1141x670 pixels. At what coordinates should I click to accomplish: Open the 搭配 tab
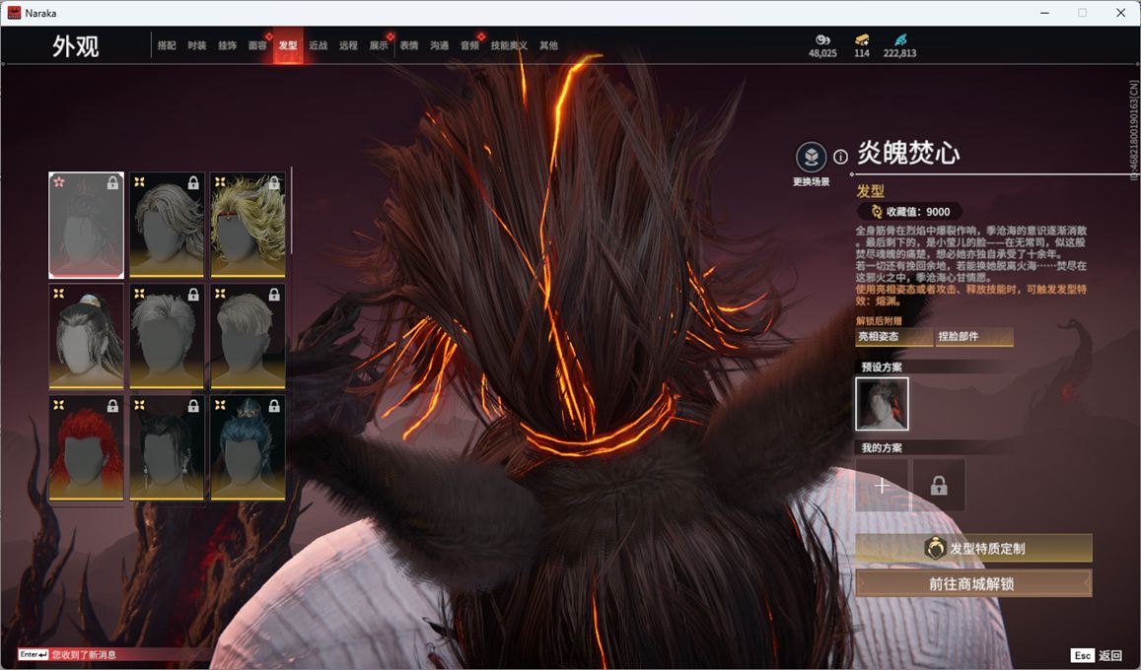coord(167,45)
